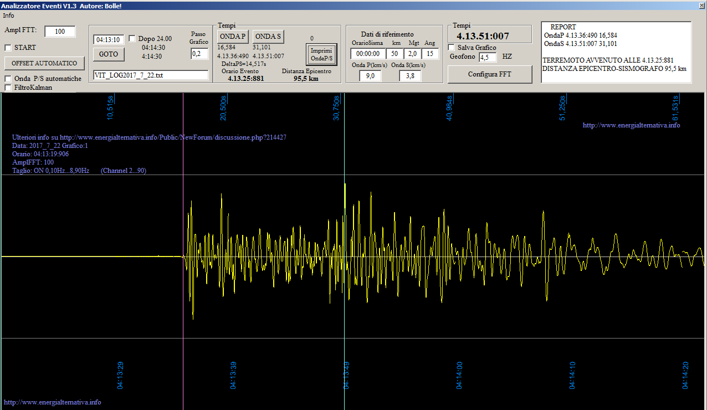Viewport: 707px width, 410px height.
Task: Click the Passo Grafico field showing 0,2
Action: (x=199, y=54)
